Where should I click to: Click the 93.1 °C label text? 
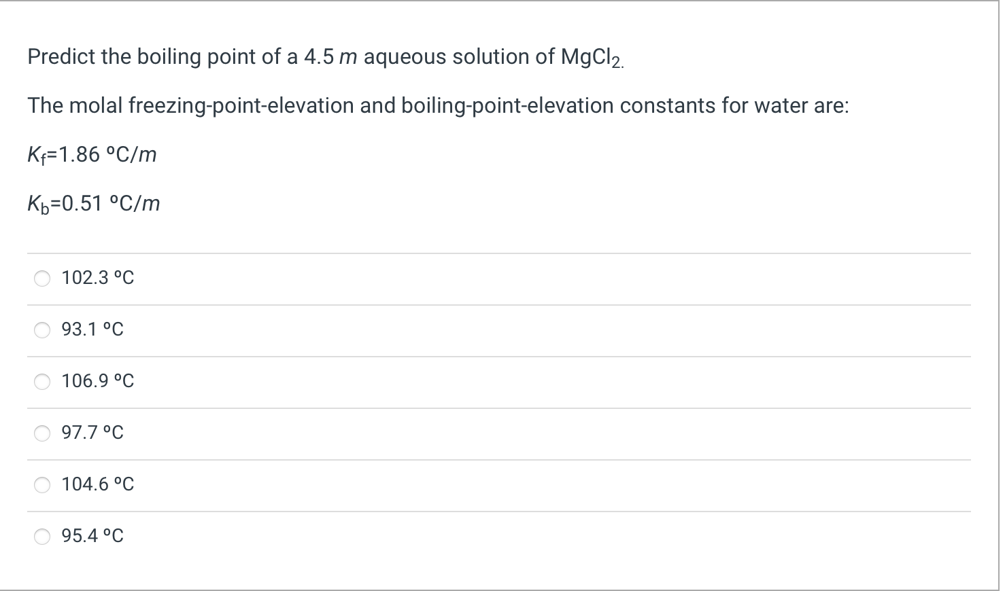[x=92, y=329]
